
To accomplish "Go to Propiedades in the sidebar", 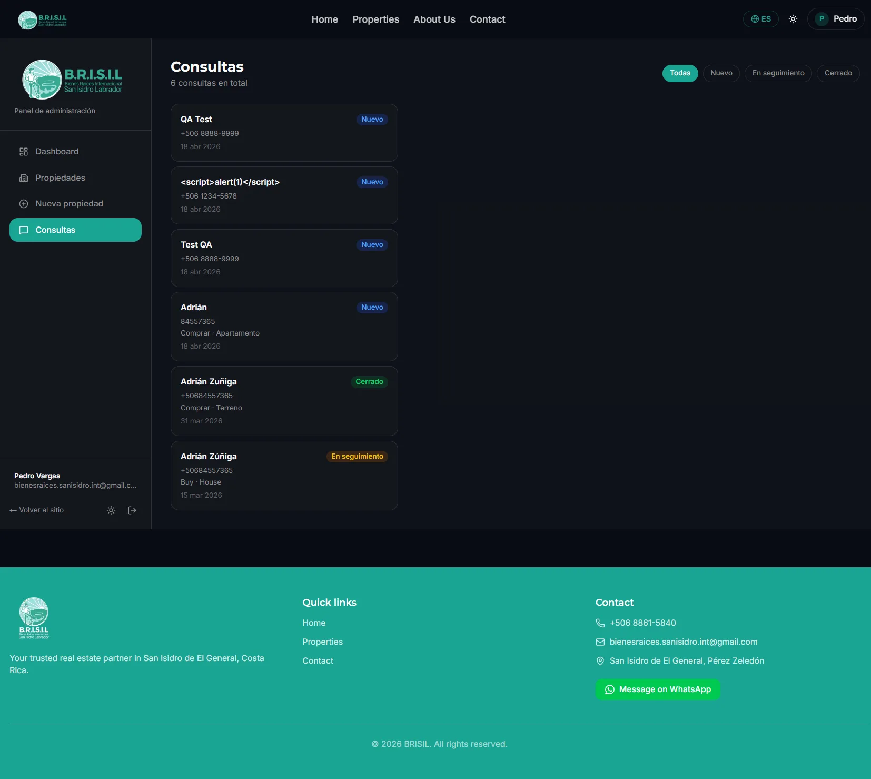I will click(75, 178).
